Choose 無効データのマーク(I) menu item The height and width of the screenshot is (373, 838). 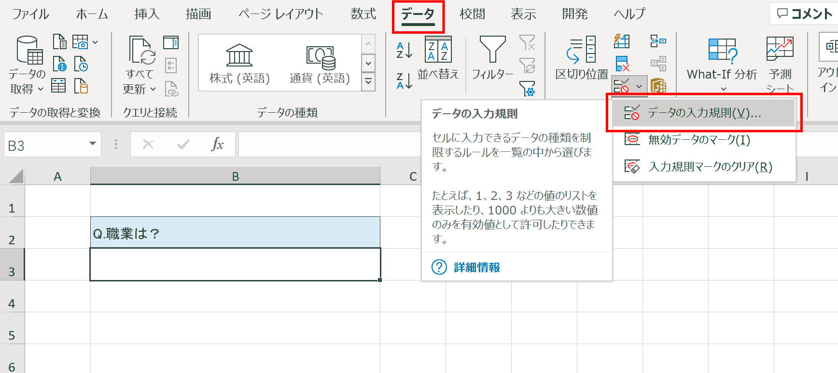pyautogui.click(x=703, y=140)
